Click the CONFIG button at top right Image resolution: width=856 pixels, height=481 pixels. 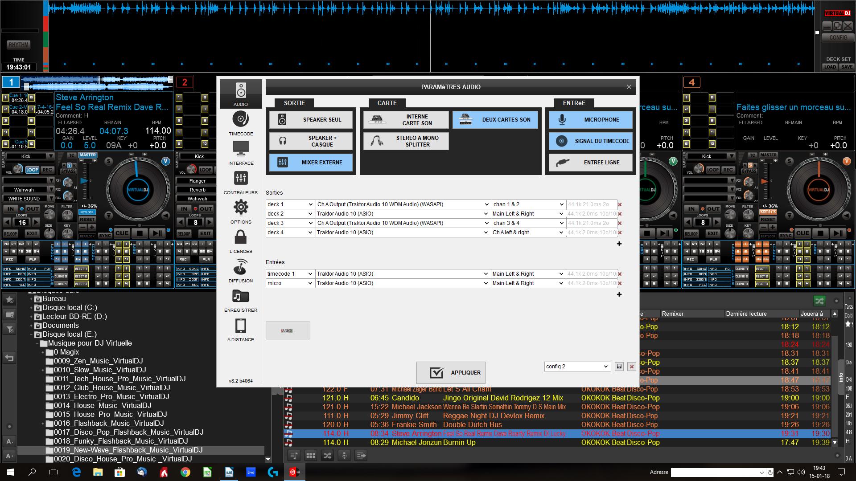(838, 38)
